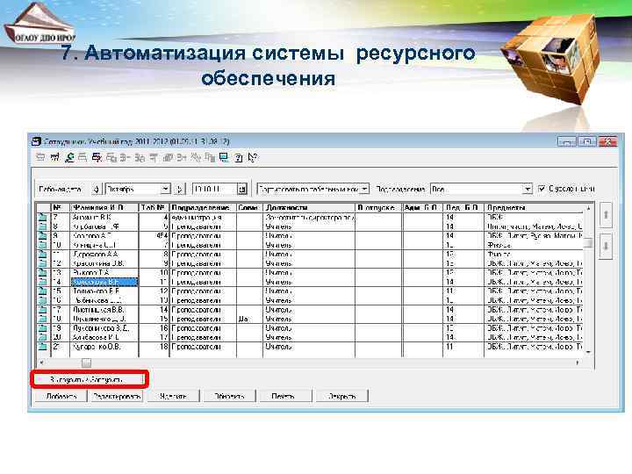Screen dimensions: 632x474
Task: Click the folder icon in row 12
Action: [x=43, y=263]
